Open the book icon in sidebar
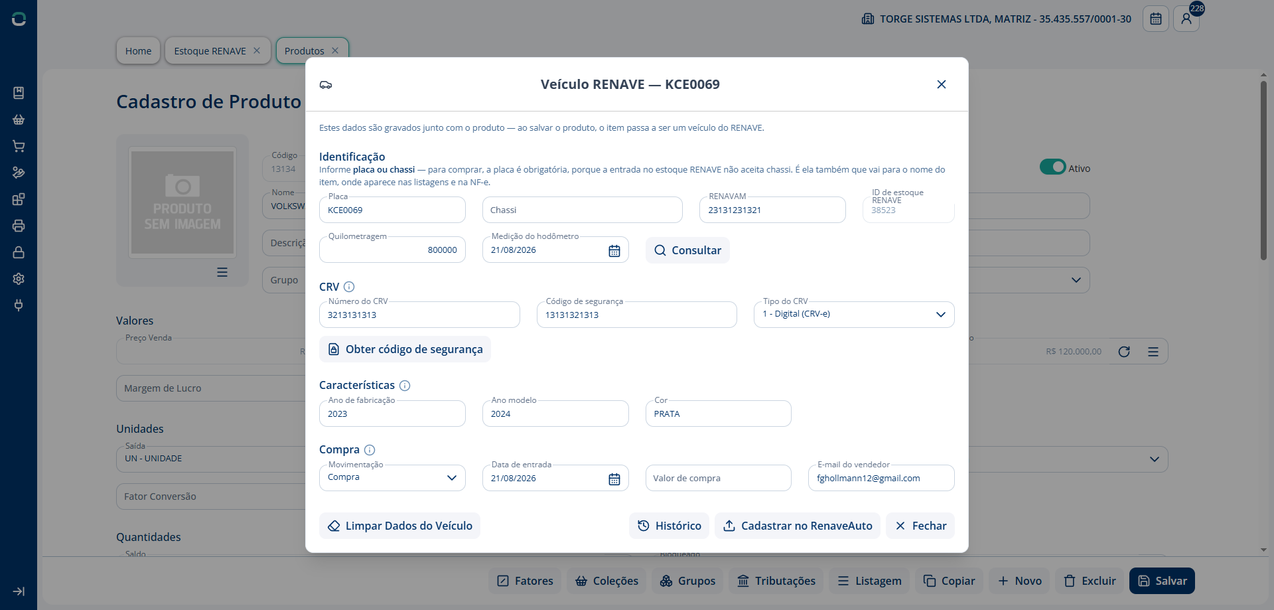This screenshot has height=610, width=1274. pos(19,93)
